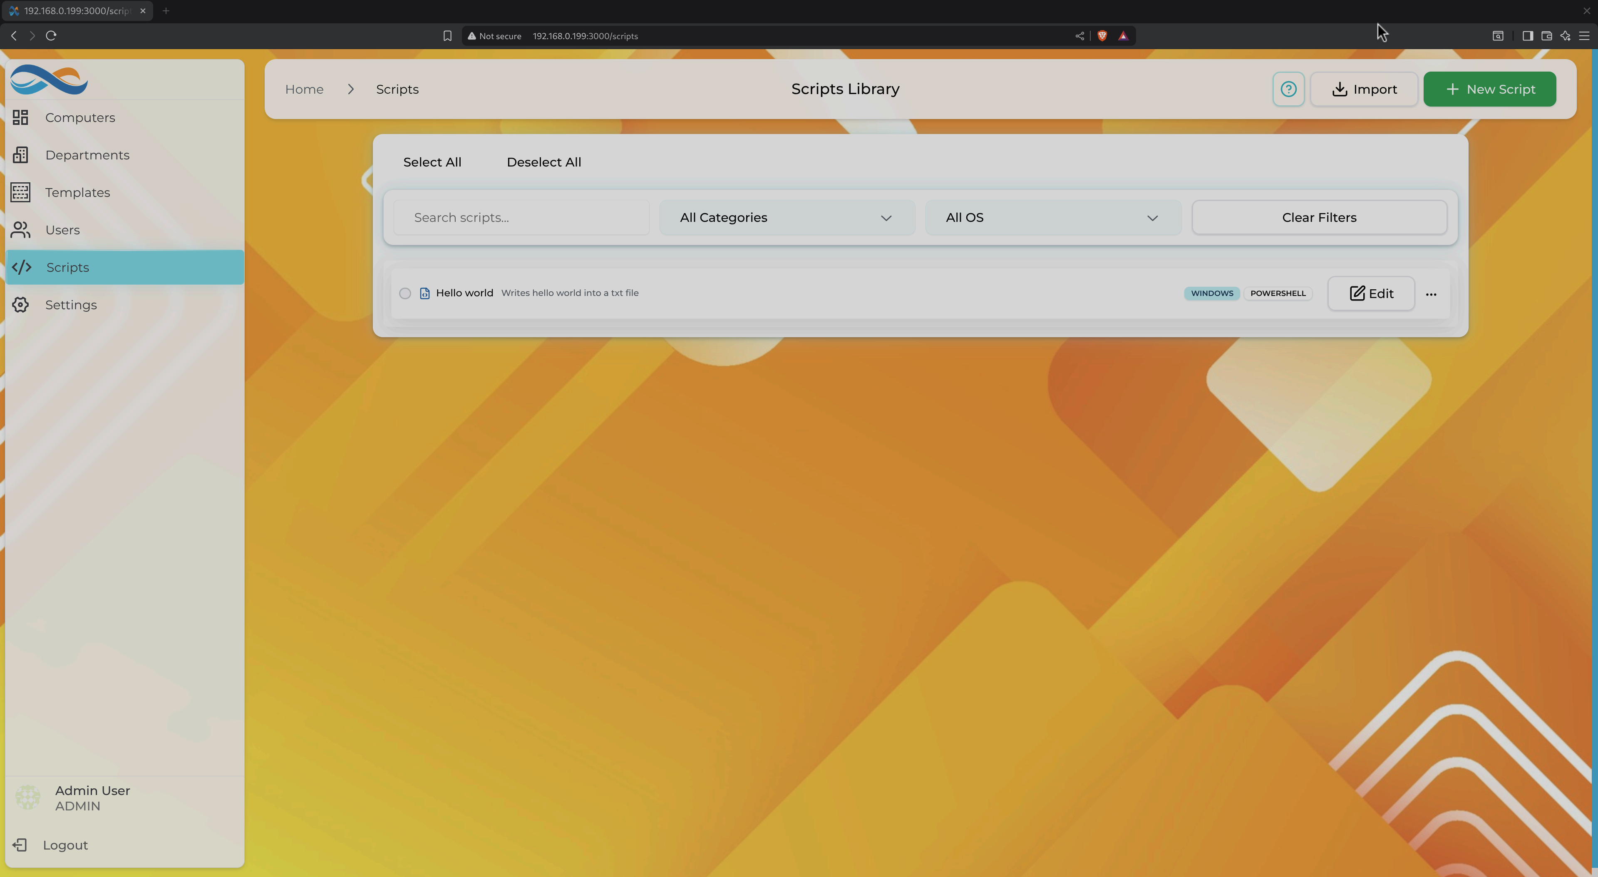
Task: Go to Home via the breadcrumb
Action: click(304, 89)
